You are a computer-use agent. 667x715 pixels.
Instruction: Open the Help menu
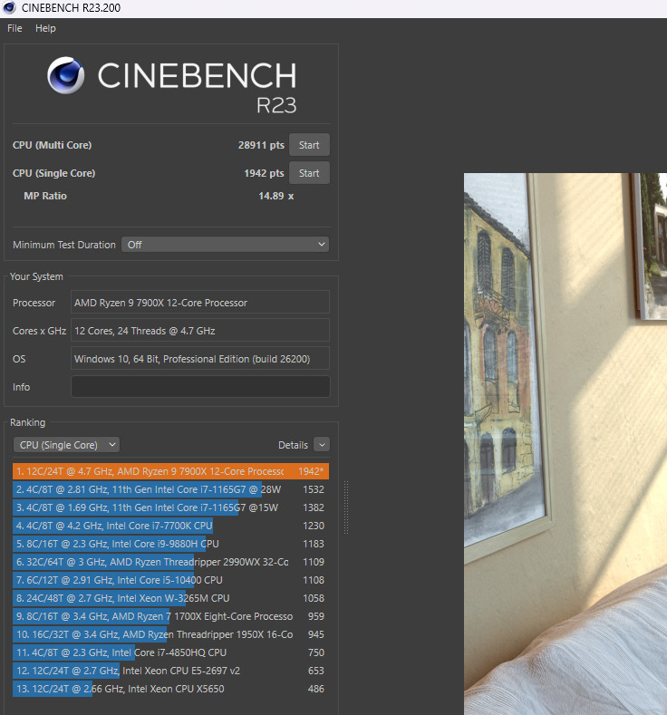click(x=45, y=28)
